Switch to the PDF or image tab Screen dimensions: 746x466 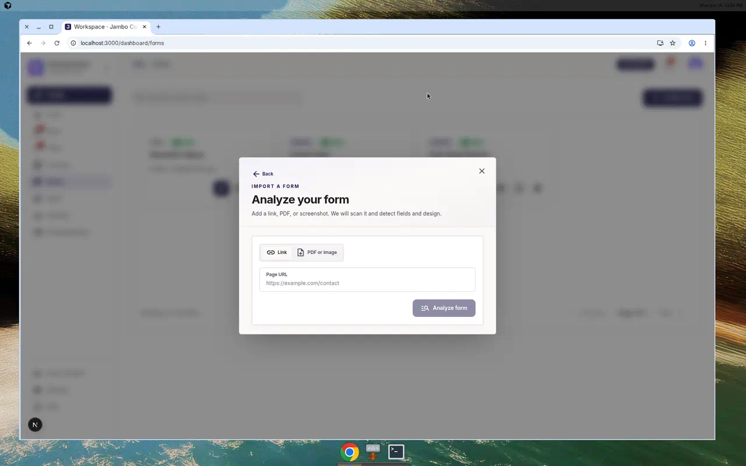(317, 252)
